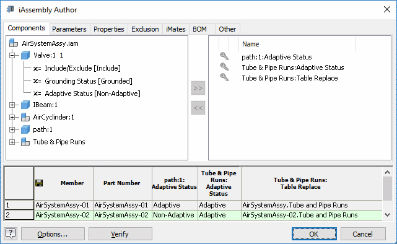The height and width of the screenshot is (244, 397).
Task: Go to the iMates tab
Action: (x=176, y=29)
